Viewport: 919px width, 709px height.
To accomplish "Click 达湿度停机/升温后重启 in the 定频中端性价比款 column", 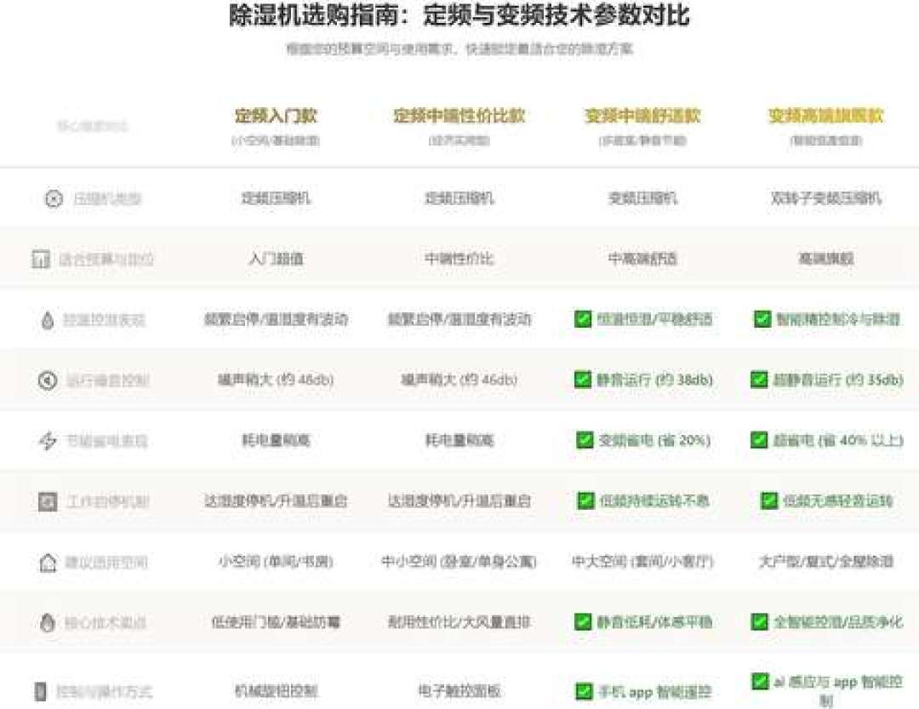I will [x=459, y=500].
